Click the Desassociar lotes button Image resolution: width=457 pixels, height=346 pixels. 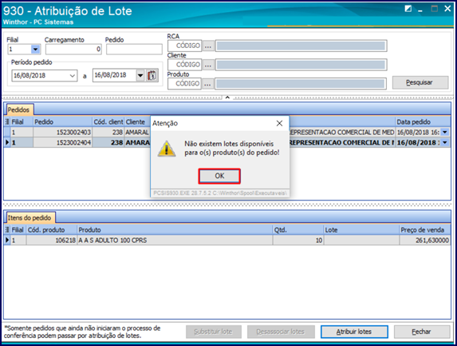(281, 332)
